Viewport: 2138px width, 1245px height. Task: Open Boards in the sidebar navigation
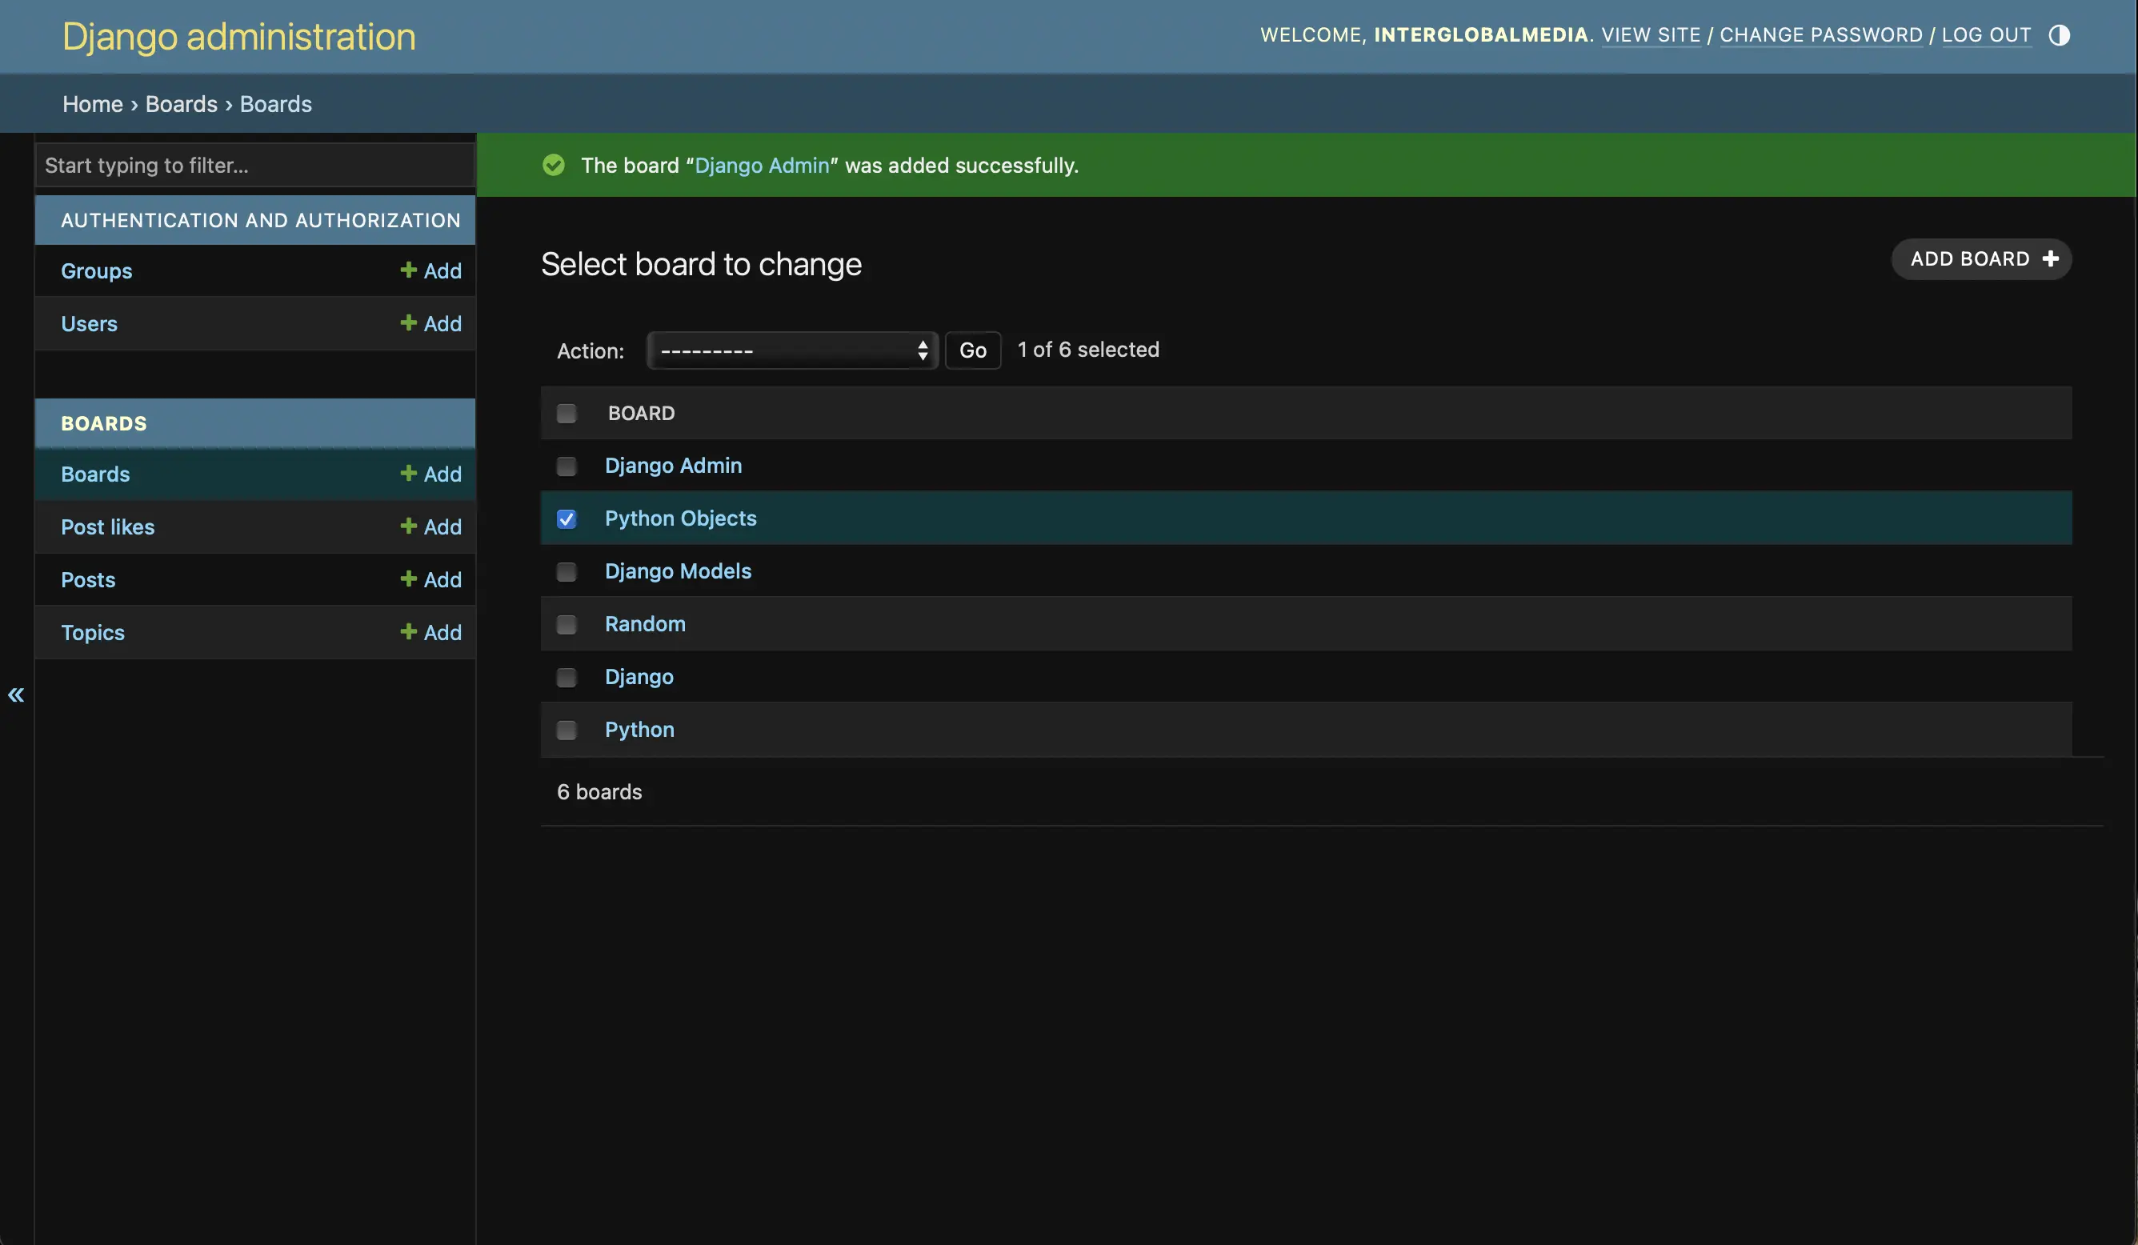tap(95, 474)
